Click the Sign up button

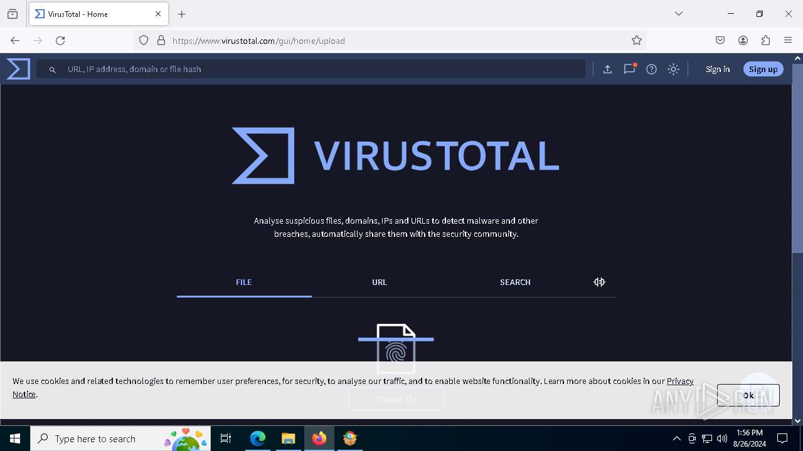coord(763,69)
